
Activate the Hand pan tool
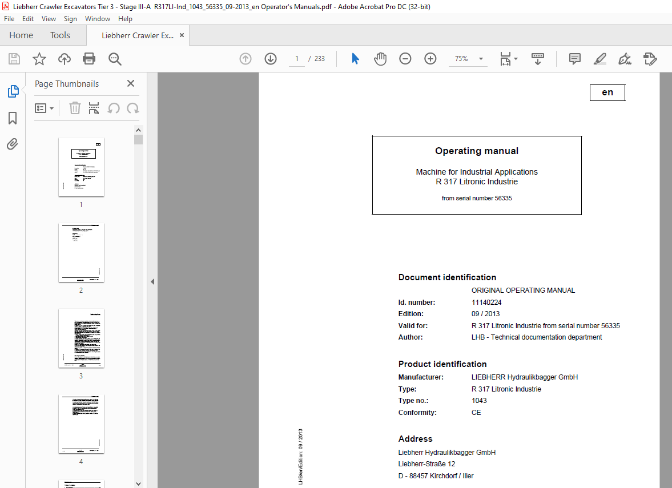tap(380, 59)
